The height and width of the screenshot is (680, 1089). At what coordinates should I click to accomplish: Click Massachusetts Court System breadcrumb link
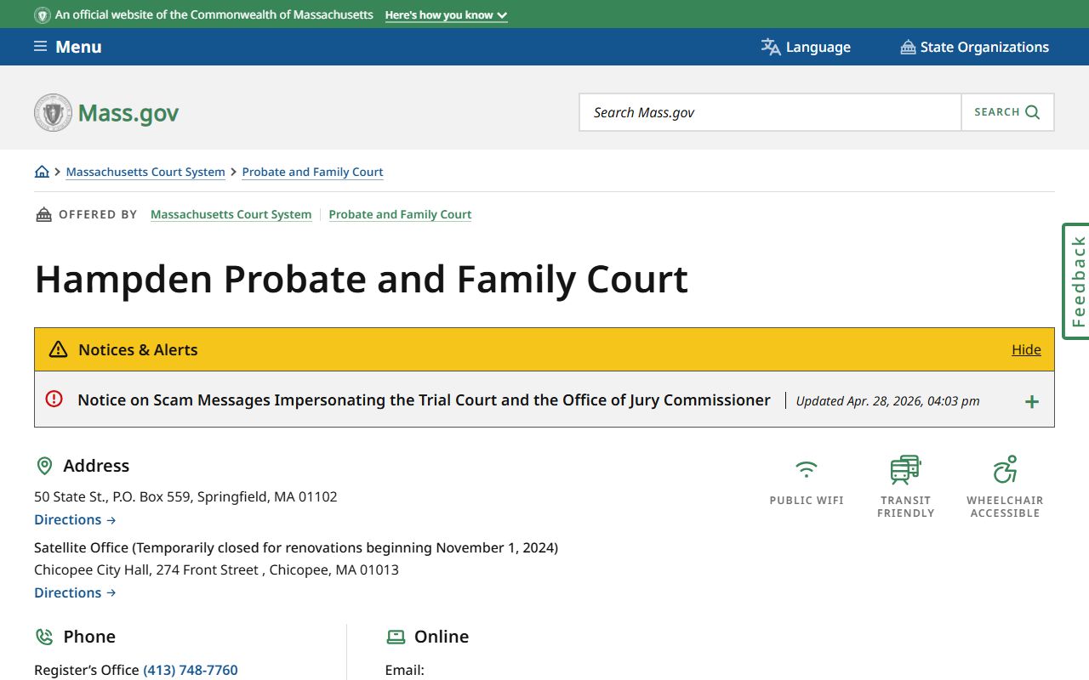145,172
